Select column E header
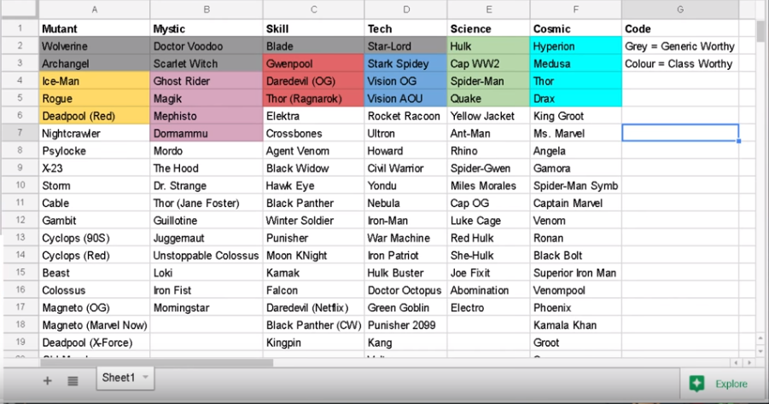Image resolution: width=769 pixels, height=404 pixels. point(489,9)
